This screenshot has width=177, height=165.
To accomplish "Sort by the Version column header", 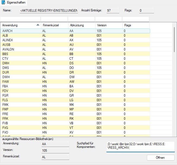I will (108, 25).
